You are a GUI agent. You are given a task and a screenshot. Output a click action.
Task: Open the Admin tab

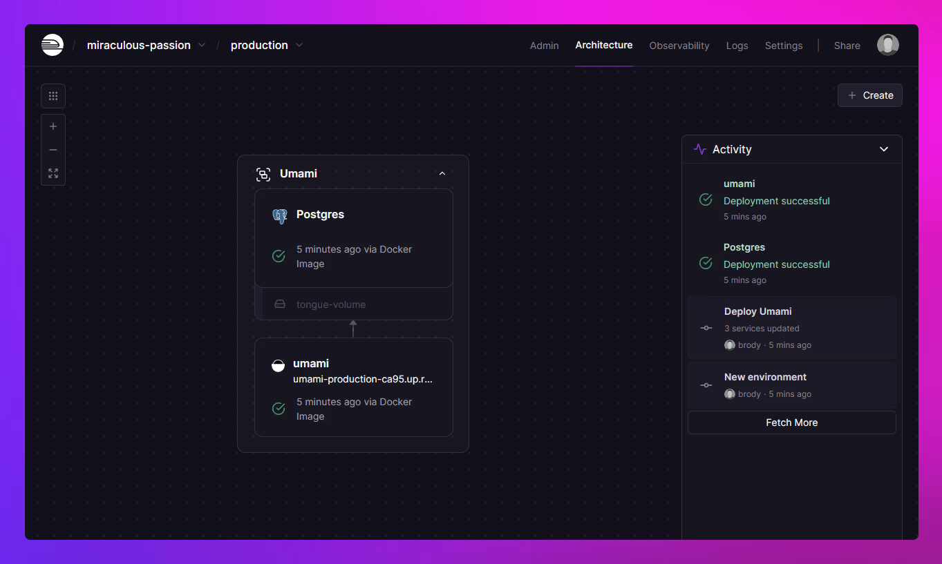(x=545, y=46)
